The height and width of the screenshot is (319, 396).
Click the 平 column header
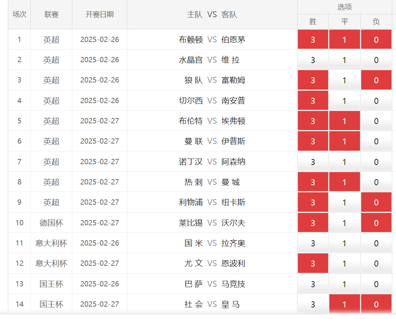click(x=344, y=21)
